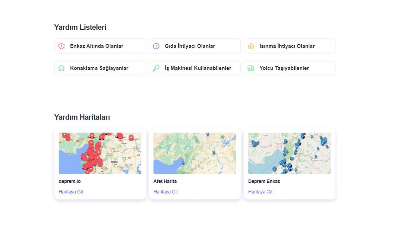Click the deprem.io map thumbnail with red pins
The image size is (397, 244).
pyautogui.click(x=100, y=153)
